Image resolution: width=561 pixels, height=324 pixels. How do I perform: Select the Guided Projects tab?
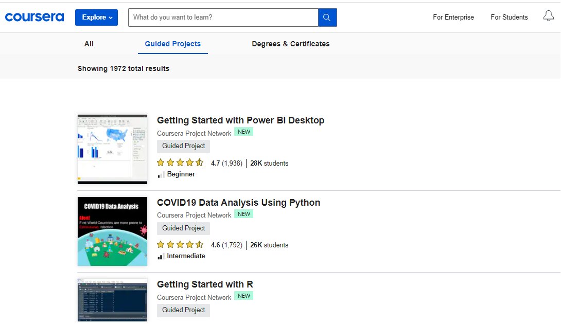pyautogui.click(x=172, y=44)
